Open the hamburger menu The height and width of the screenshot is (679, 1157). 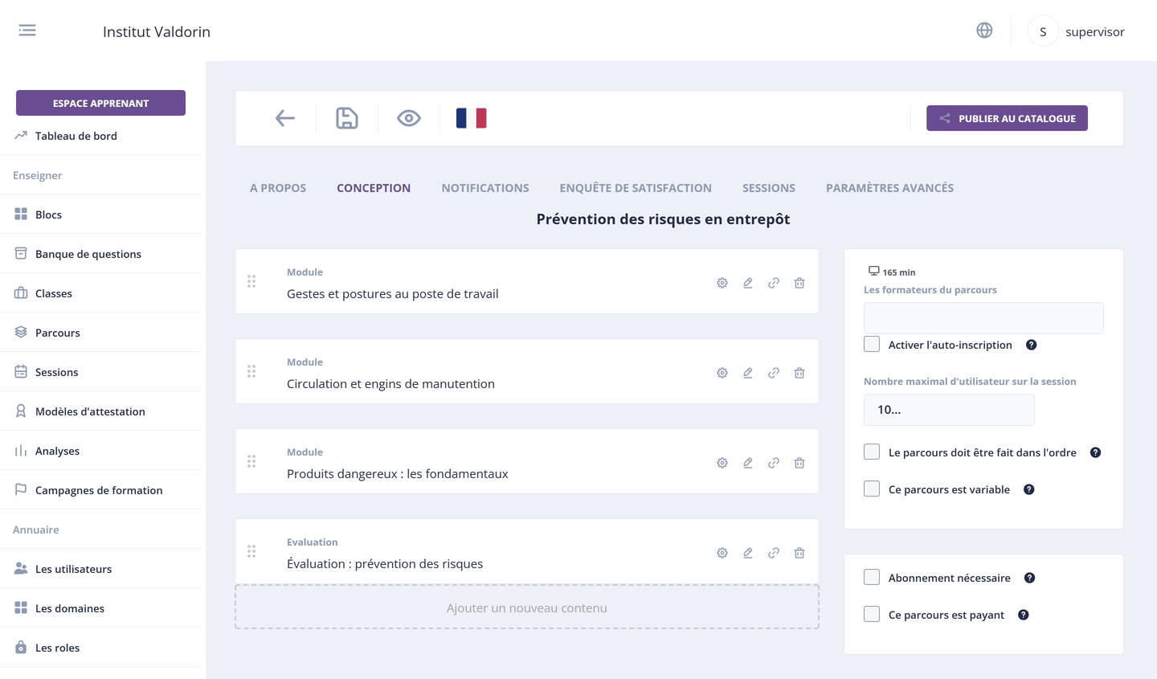[x=27, y=31]
